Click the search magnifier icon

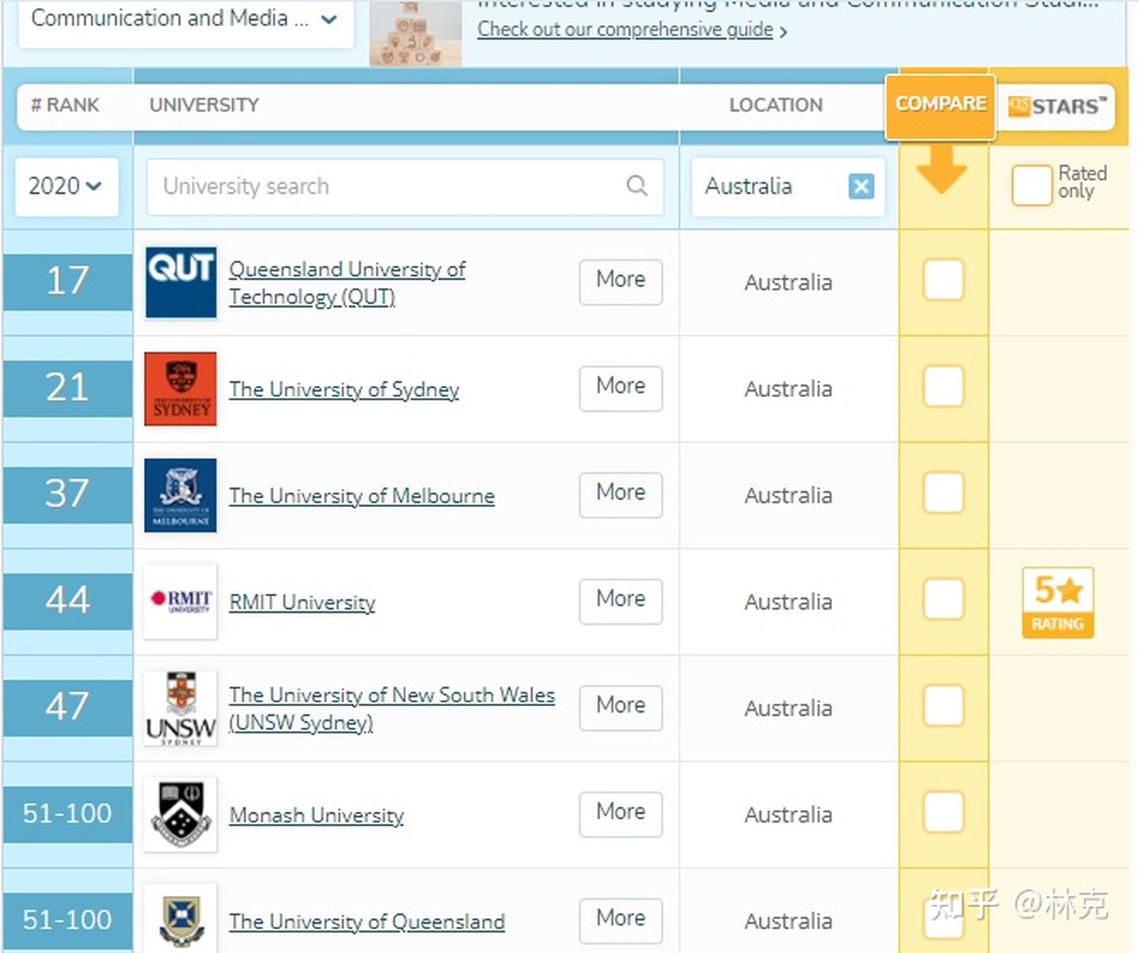coord(637,186)
